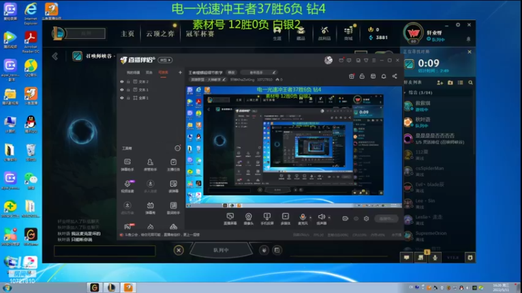Open the share icon in streaming app
This screenshot has width=522, height=293.
(395, 76)
